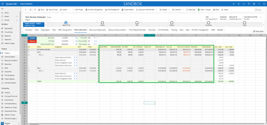267x125 pixels.
Task: Open Vendor Invoices in the sidebar
Action: (10, 115)
